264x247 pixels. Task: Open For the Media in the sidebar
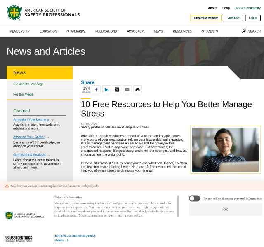(x=24, y=94)
